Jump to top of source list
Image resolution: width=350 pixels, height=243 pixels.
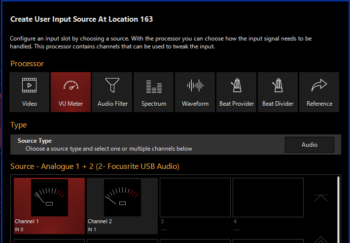(321, 198)
